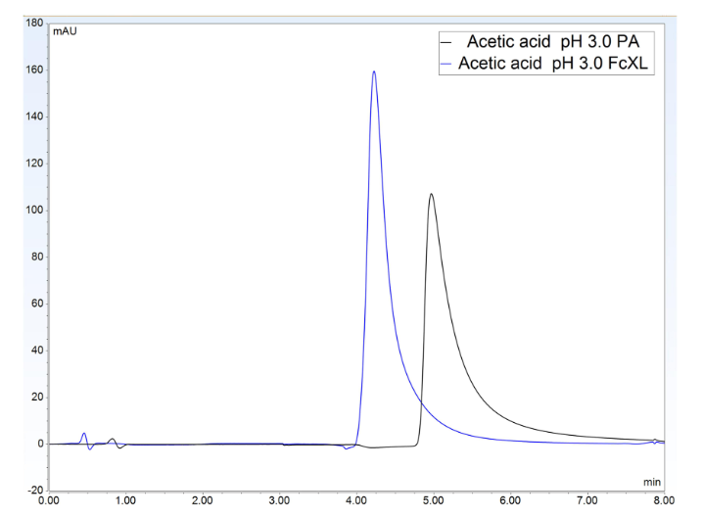
Task: Click the -20 tick label on the y-axis
Action: pyautogui.click(x=34, y=490)
